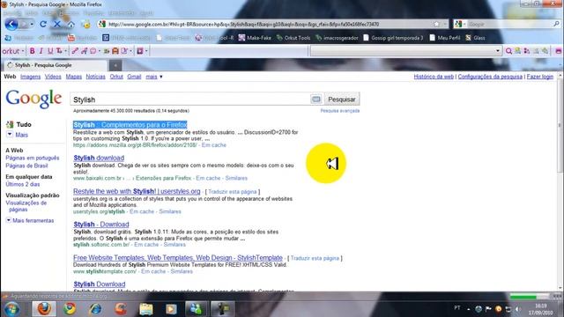Open the 'Stylish download' baixaki result
The image size is (564, 317).
(99, 158)
